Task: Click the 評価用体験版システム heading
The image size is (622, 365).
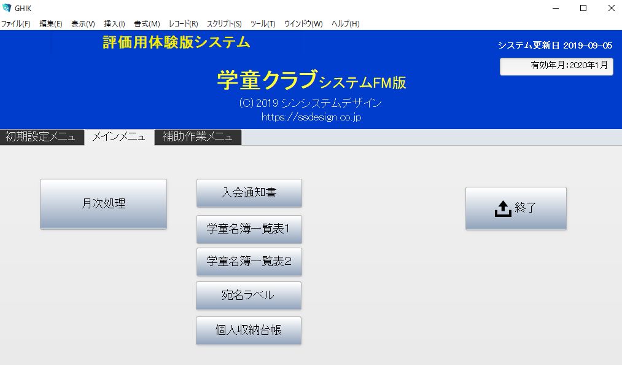Action: pyautogui.click(x=176, y=42)
